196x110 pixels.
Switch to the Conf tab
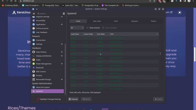point(116,21)
